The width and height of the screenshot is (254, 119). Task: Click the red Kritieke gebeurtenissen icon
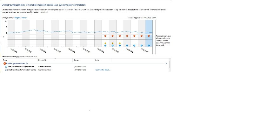[x=5, y=64]
